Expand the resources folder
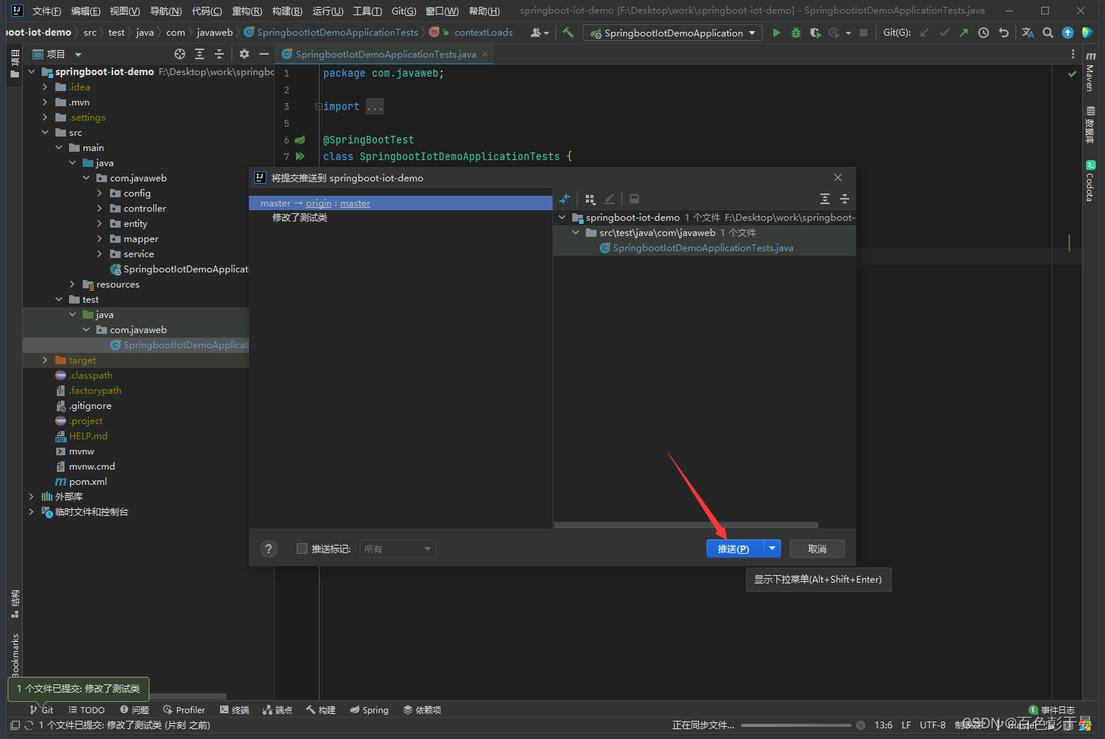The width and height of the screenshot is (1105, 739). [x=72, y=285]
